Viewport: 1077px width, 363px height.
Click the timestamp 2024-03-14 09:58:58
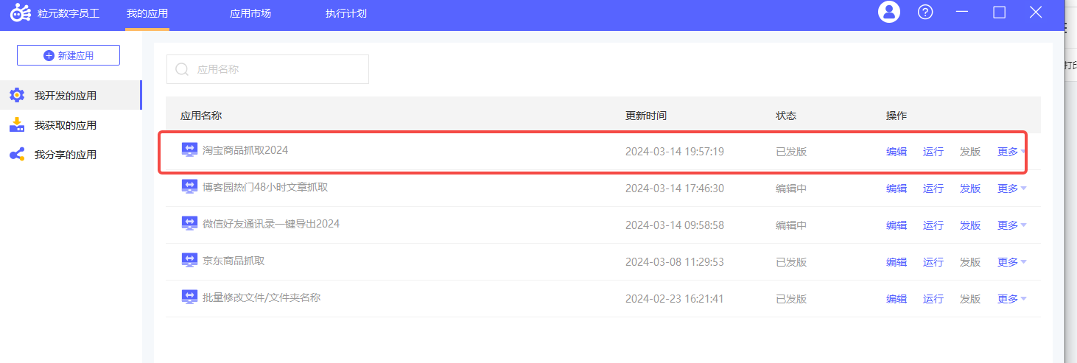(x=675, y=225)
